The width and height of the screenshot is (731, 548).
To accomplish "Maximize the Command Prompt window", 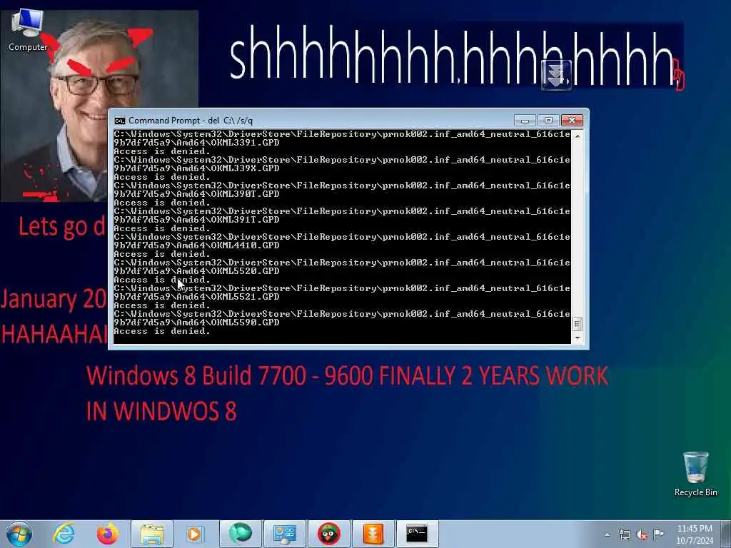I will (x=548, y=121).
